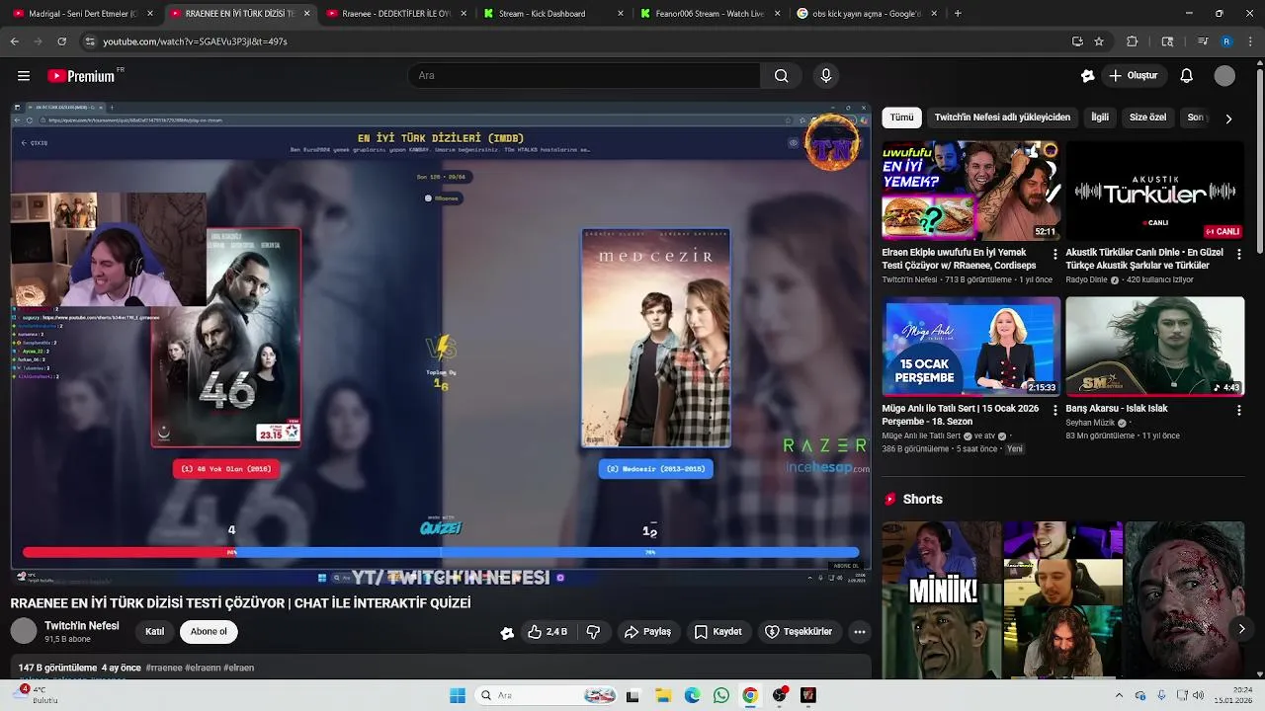Open a new browser tab with plus
This screenshot has height=711, width=1265.
pos(958,14)
